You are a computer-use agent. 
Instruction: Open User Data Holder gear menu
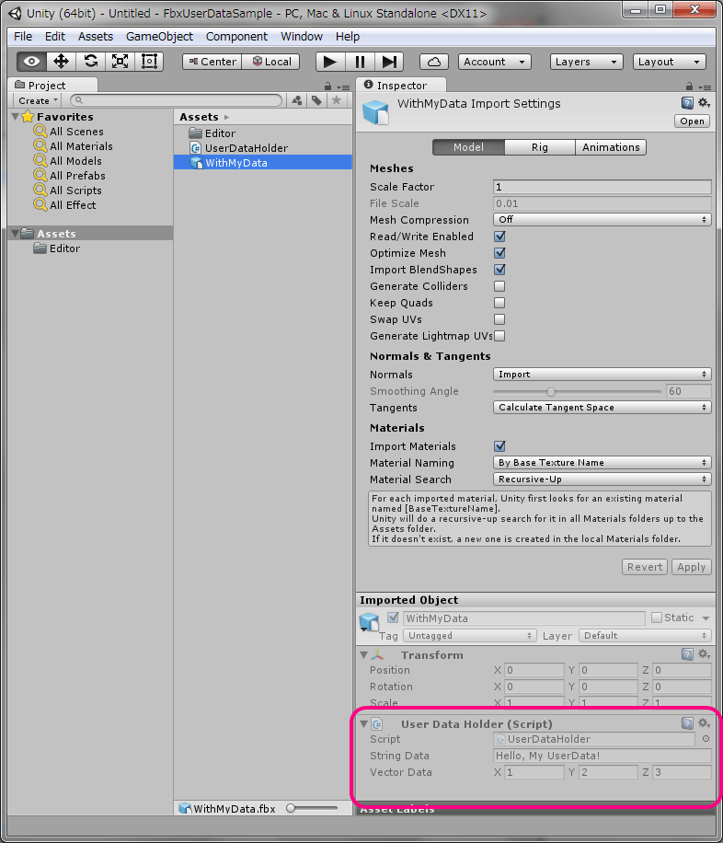point(704,723)
